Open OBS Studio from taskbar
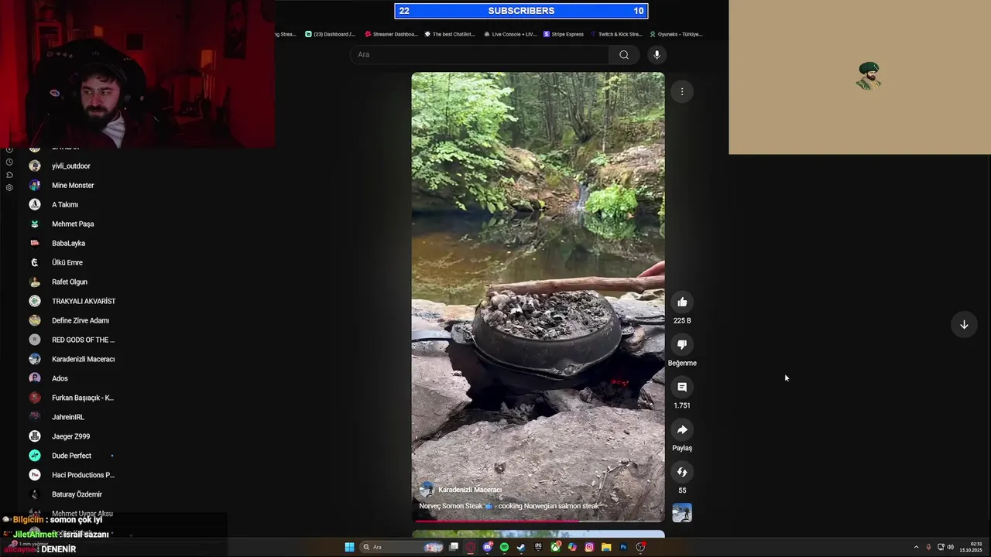Image resolution: width=991 pixels, height=557 pixels. (x=640, y=547)
